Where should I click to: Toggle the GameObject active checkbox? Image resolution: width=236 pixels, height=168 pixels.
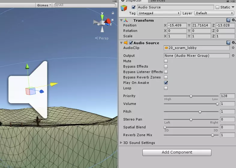(133, 7)
